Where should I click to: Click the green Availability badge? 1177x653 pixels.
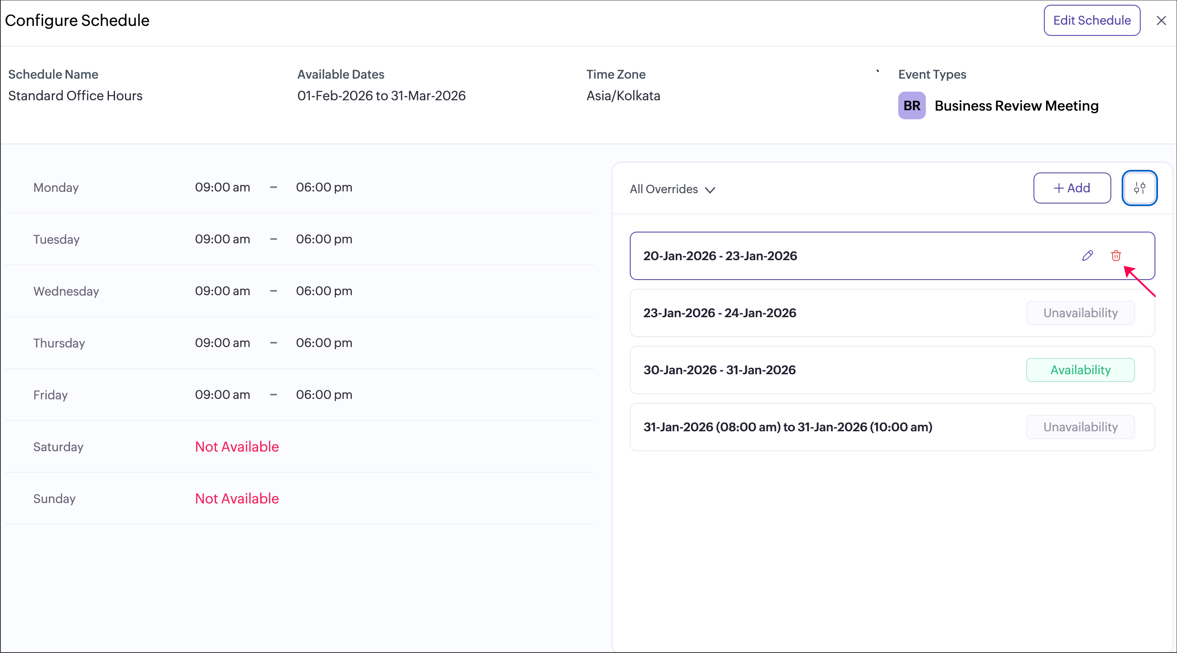click(1080, 370)
